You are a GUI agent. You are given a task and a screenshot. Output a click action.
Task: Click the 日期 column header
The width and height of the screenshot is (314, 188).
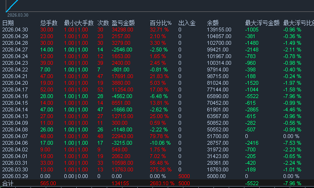tap(8, 23)
